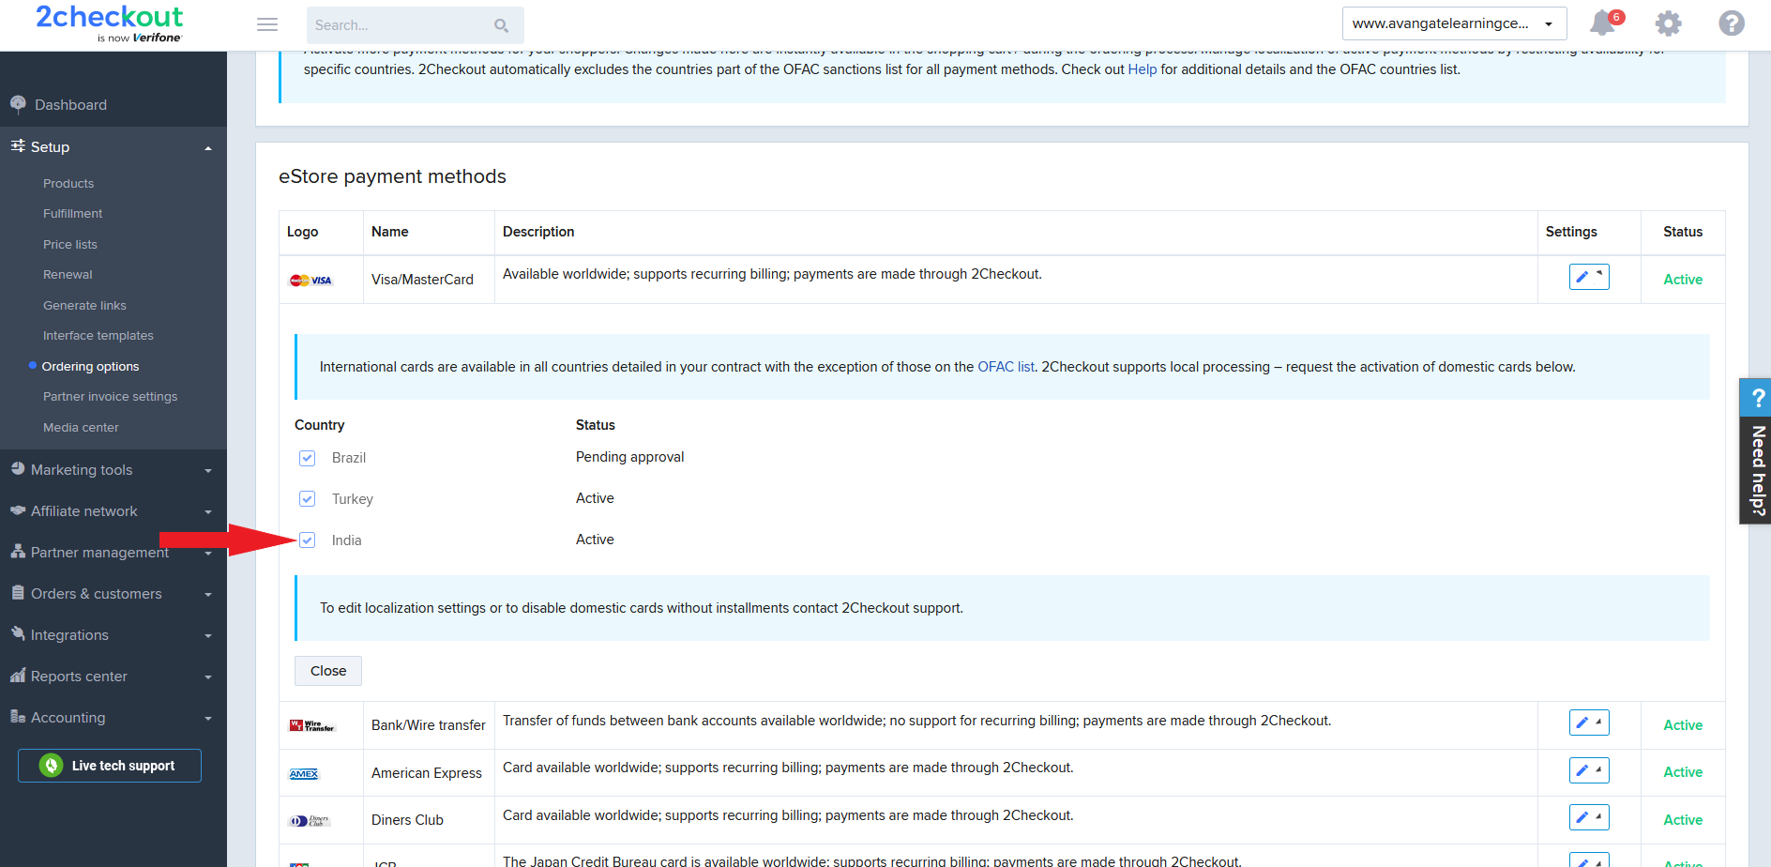Click Active status for Visa/MasterCard
Viewport: 1771px width, 867px height.
(1683, 280)
